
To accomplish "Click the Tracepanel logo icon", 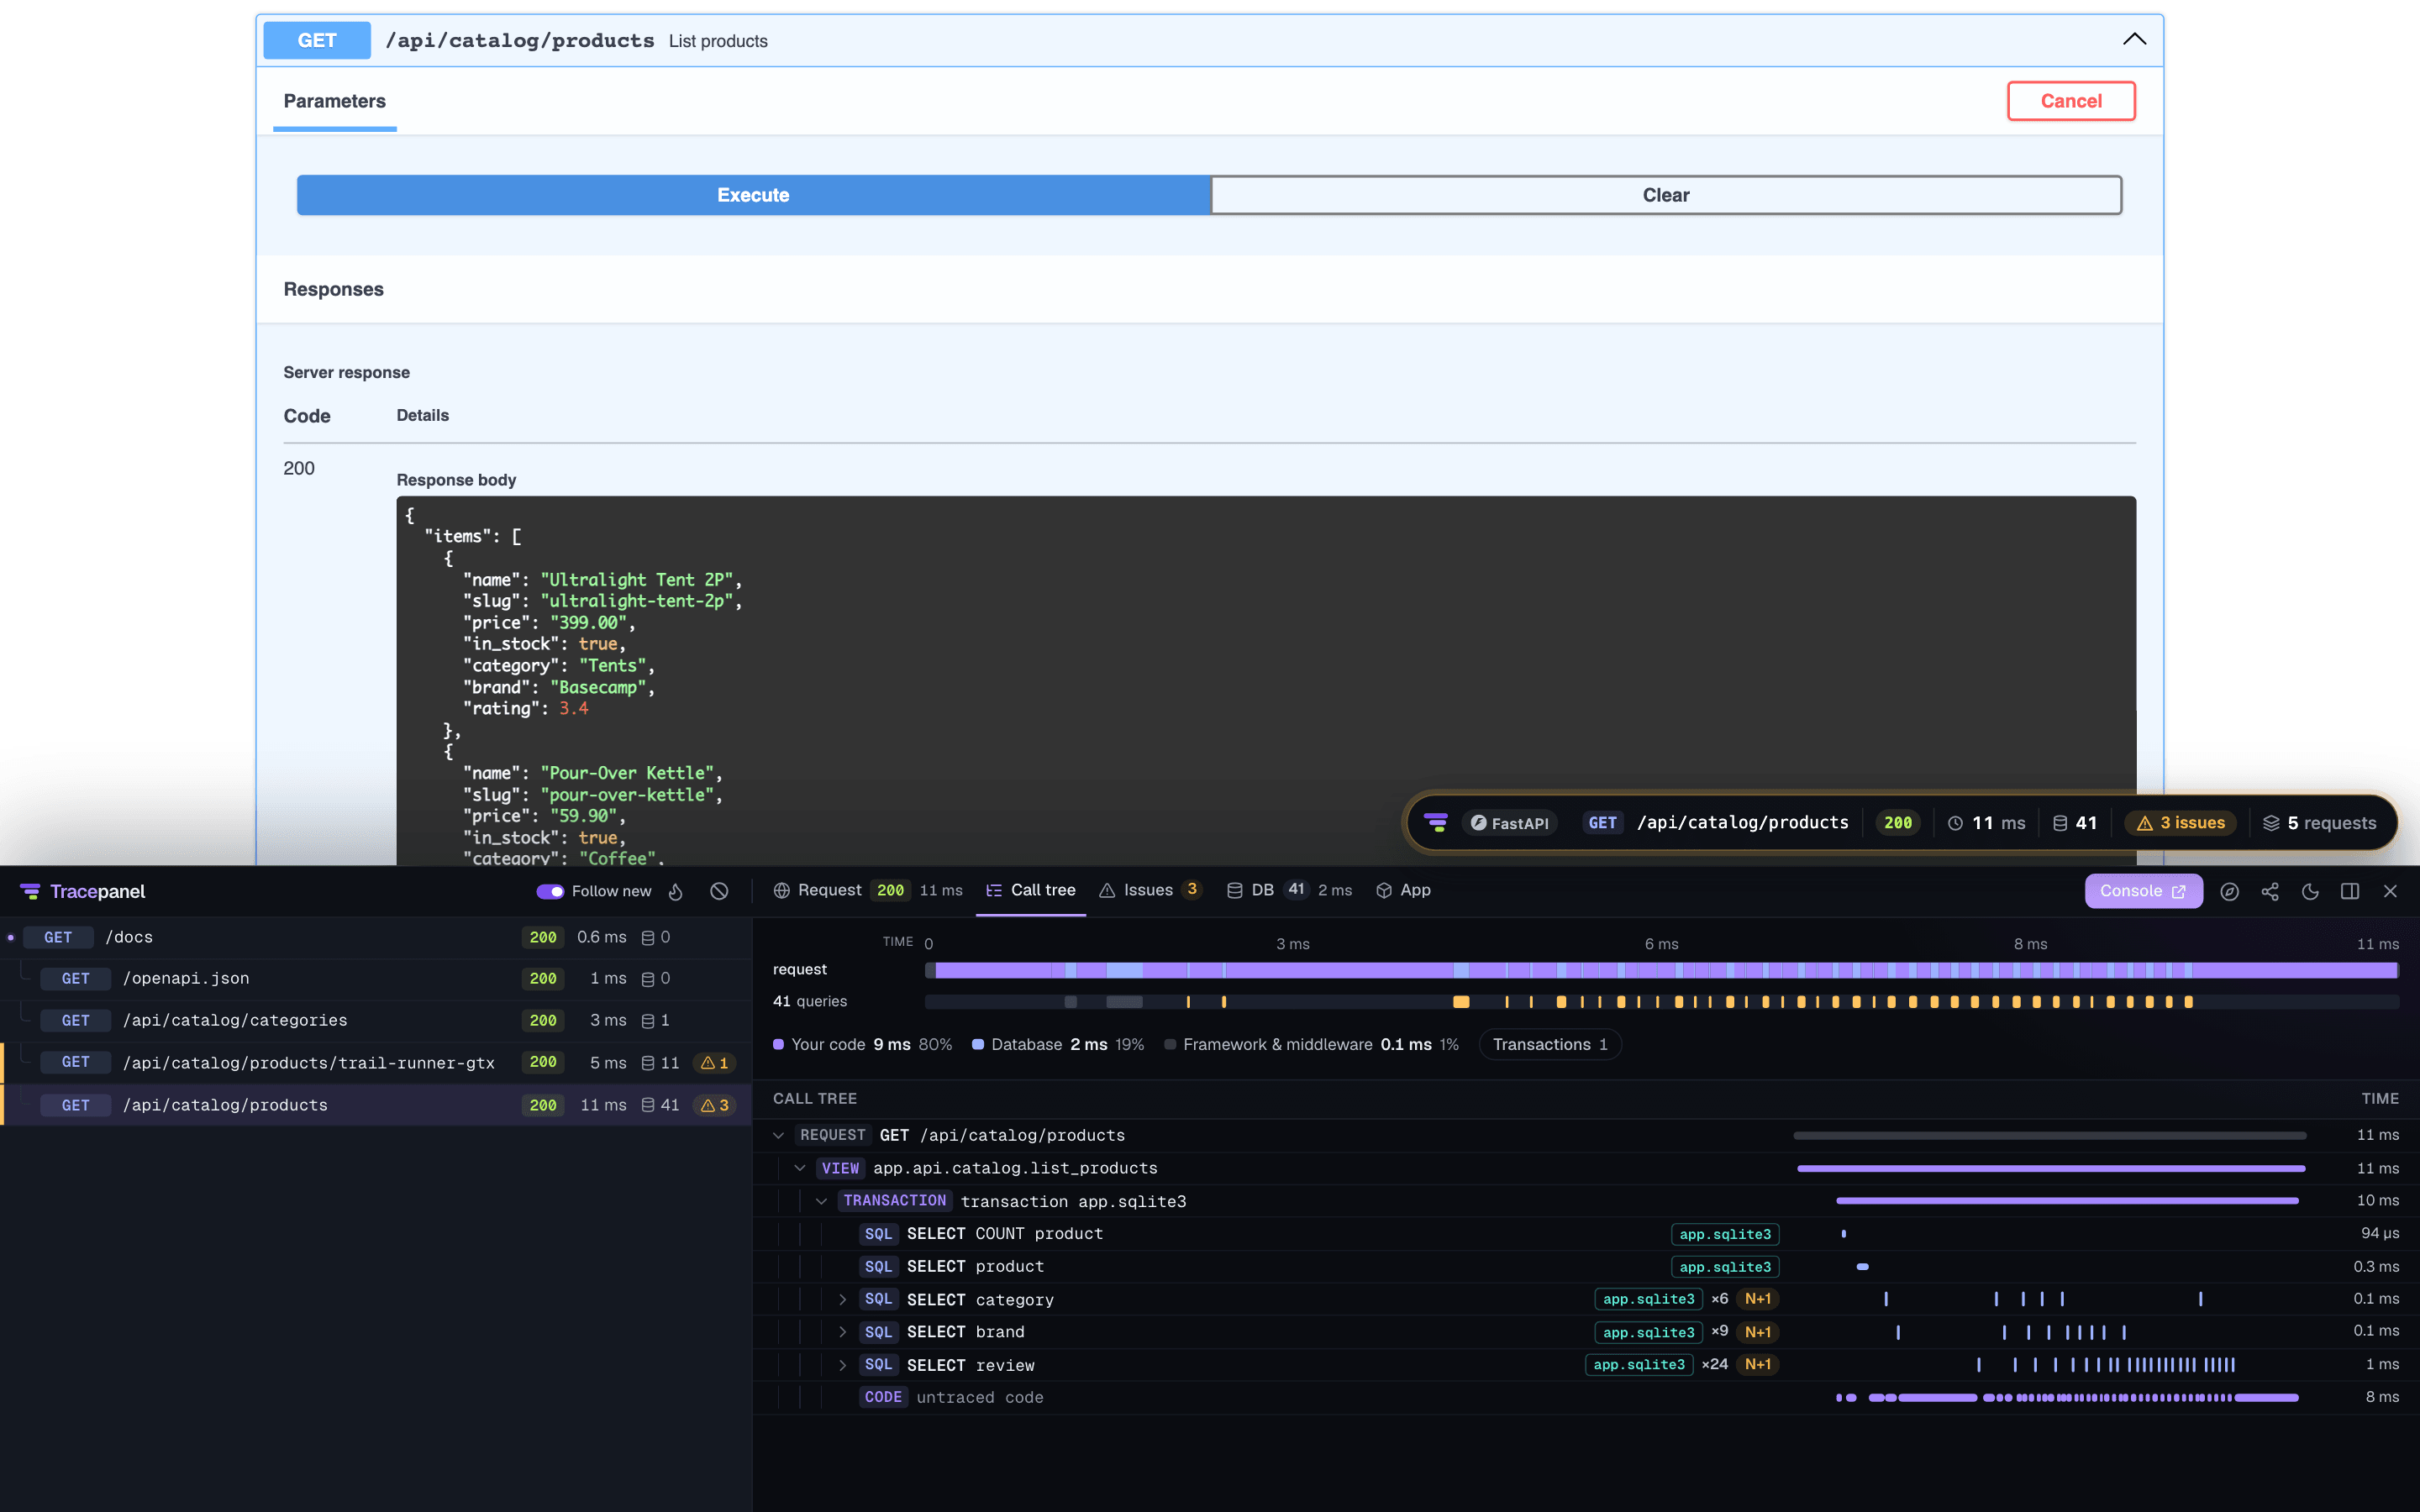I will (x=30, y=891).
